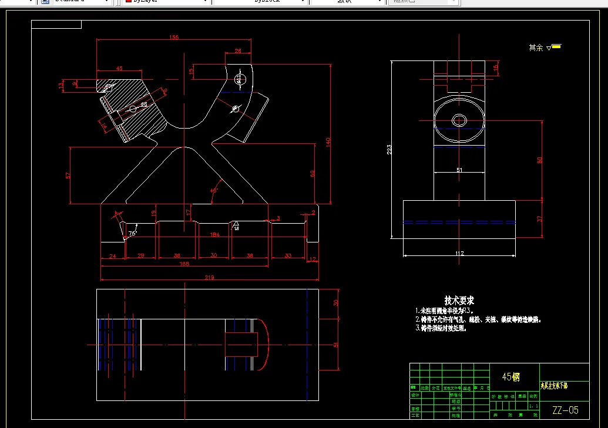Click the 其余 surface finish note
The image size is (608, 428).
536,48
